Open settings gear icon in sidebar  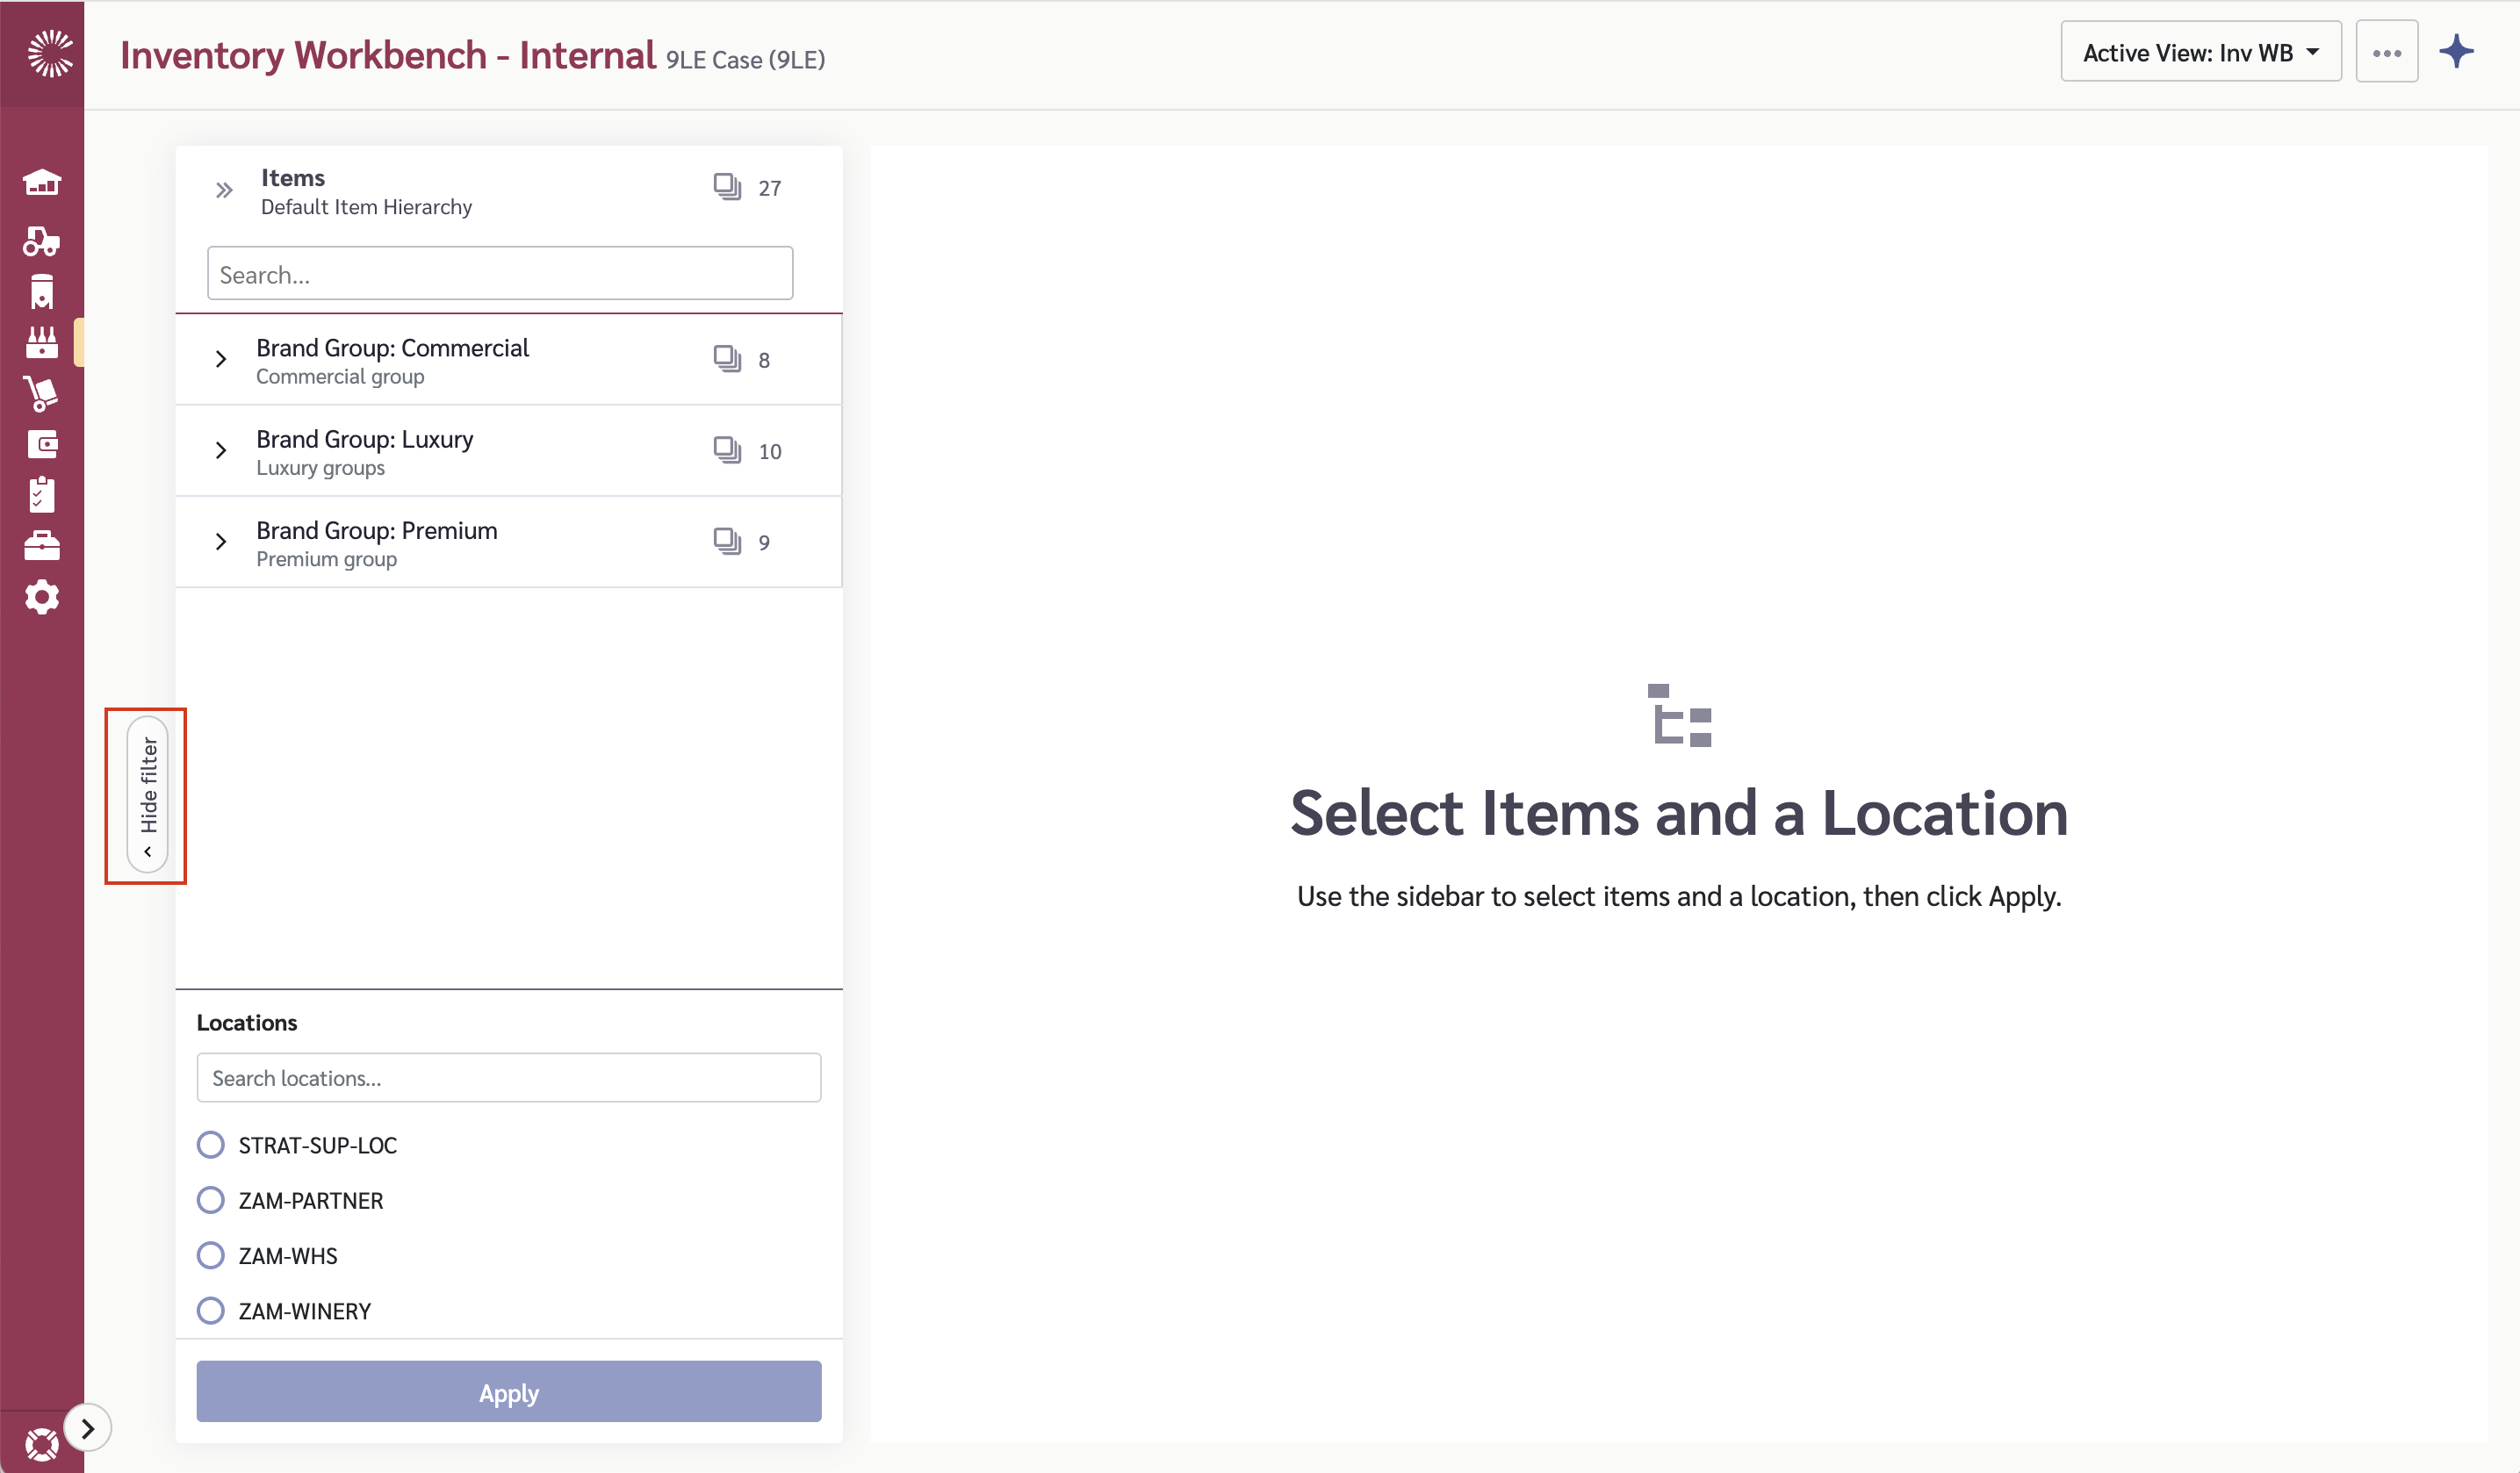(x=42, y=597)
